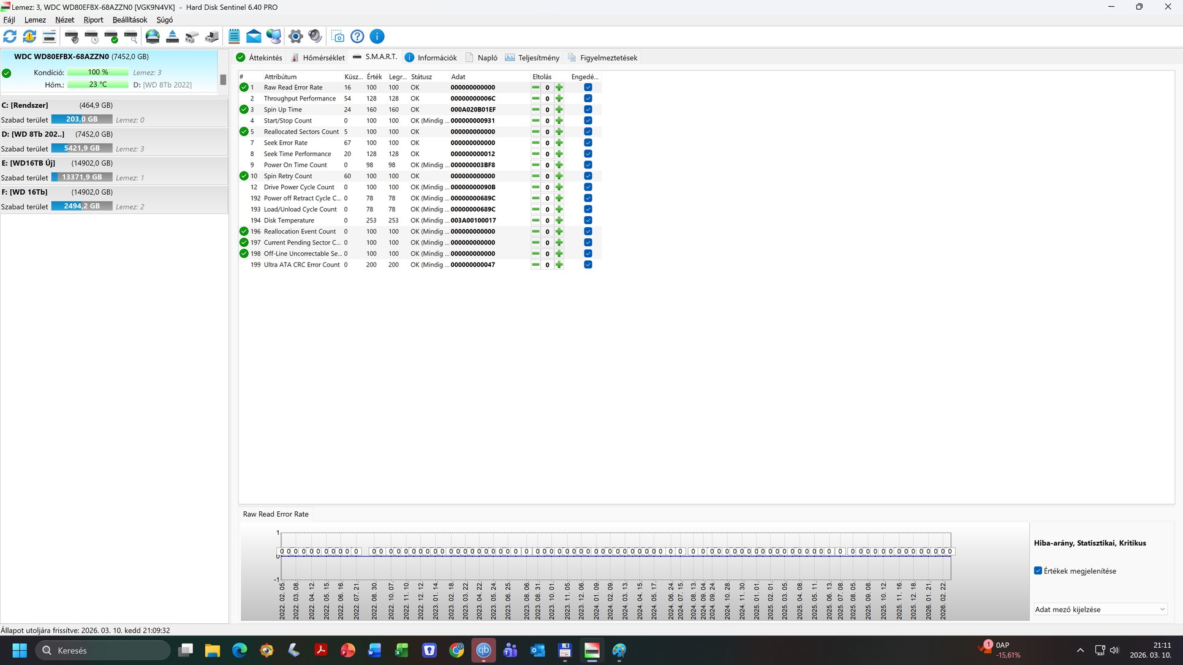Screen dimensions: 1183x665
Task: Click the screenshot camera toolbar icon
Action: point(338,37)
